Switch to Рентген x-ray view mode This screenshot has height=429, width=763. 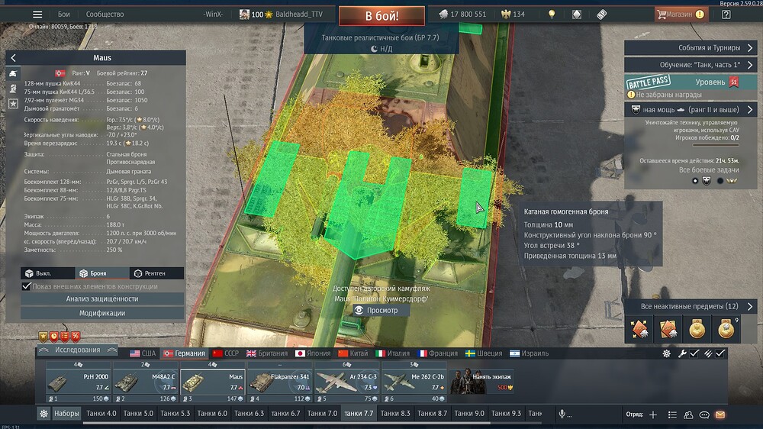156,273
